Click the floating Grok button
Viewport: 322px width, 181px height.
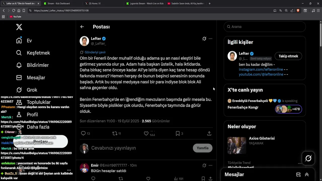click(308, 158)
